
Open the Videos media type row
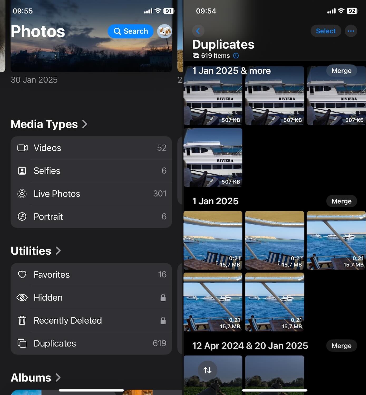click(91, 148)
